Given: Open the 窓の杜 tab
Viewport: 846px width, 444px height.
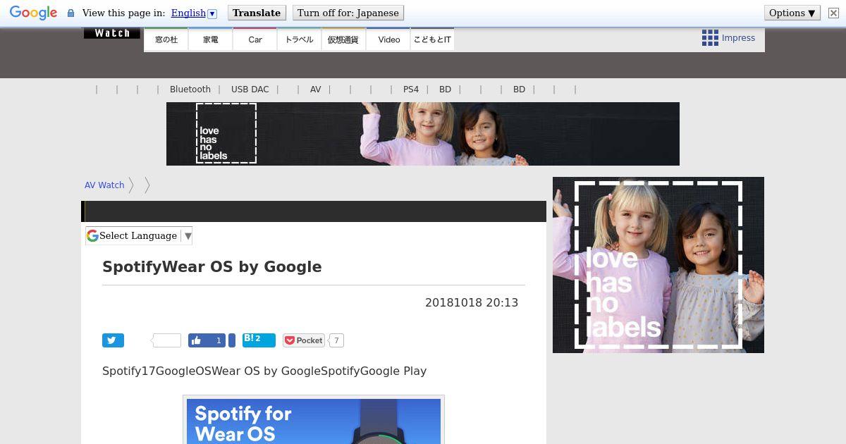Looking at the screenshot, I should (166, 39).
